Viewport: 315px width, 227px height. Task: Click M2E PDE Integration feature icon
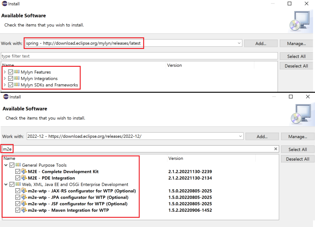(24, 178)
